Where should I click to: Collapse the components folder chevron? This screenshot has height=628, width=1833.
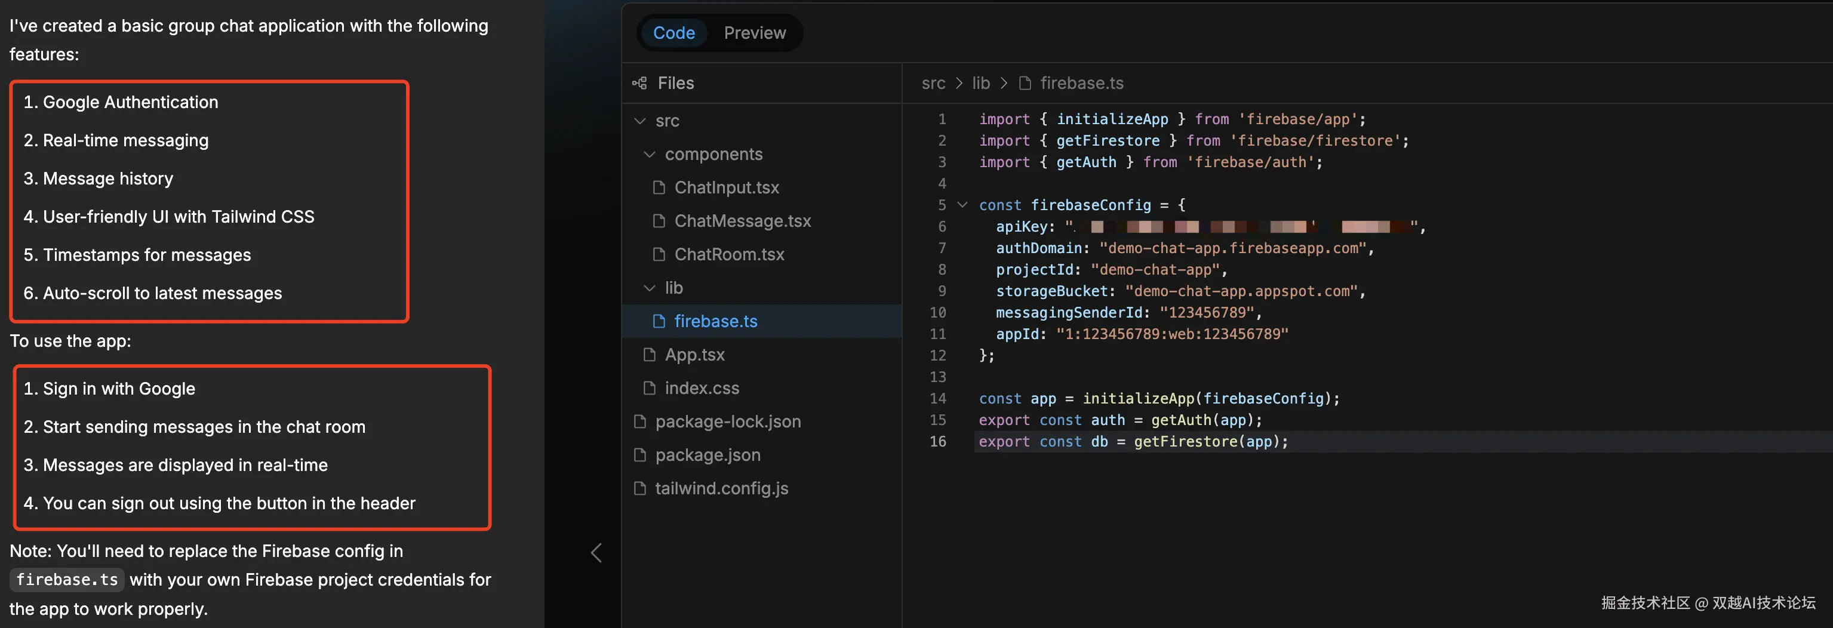[x=649, y=155]
